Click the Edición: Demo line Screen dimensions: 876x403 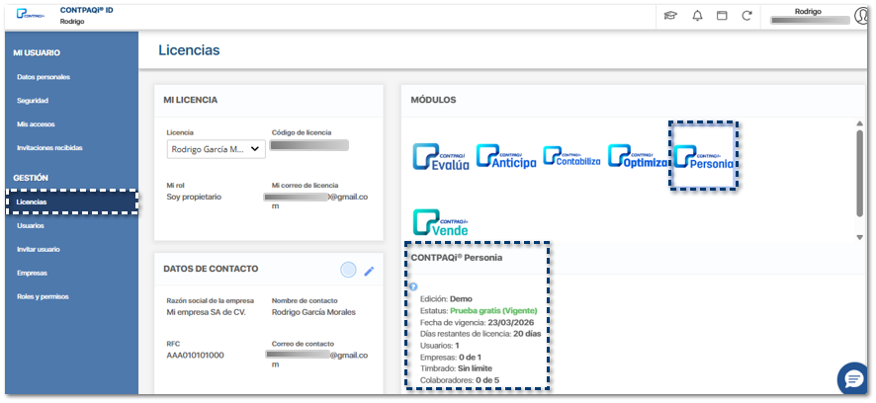tap(446, 299)
